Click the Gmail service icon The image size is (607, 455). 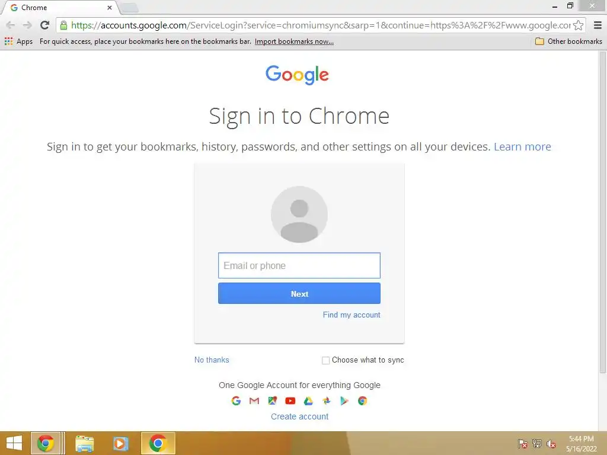click(x=254, y=401)
